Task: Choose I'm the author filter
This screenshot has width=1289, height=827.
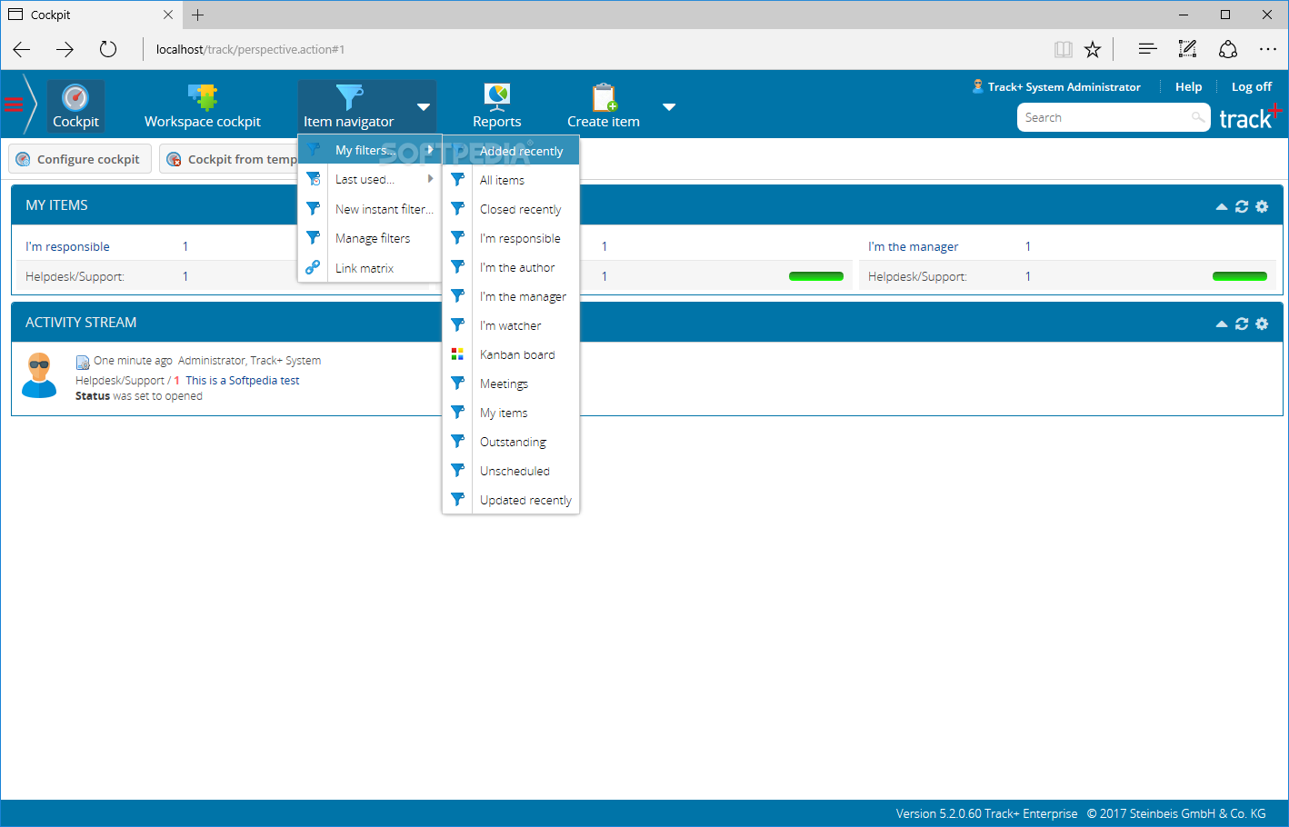Action: (511, 267)
